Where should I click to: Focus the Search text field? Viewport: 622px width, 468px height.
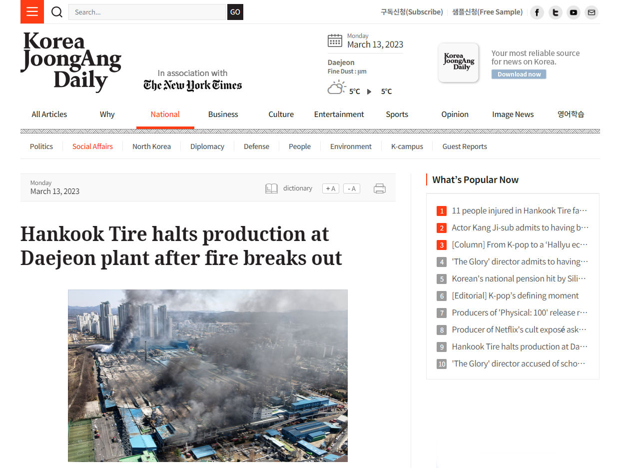pyautogui.click(x=147, y=12)
